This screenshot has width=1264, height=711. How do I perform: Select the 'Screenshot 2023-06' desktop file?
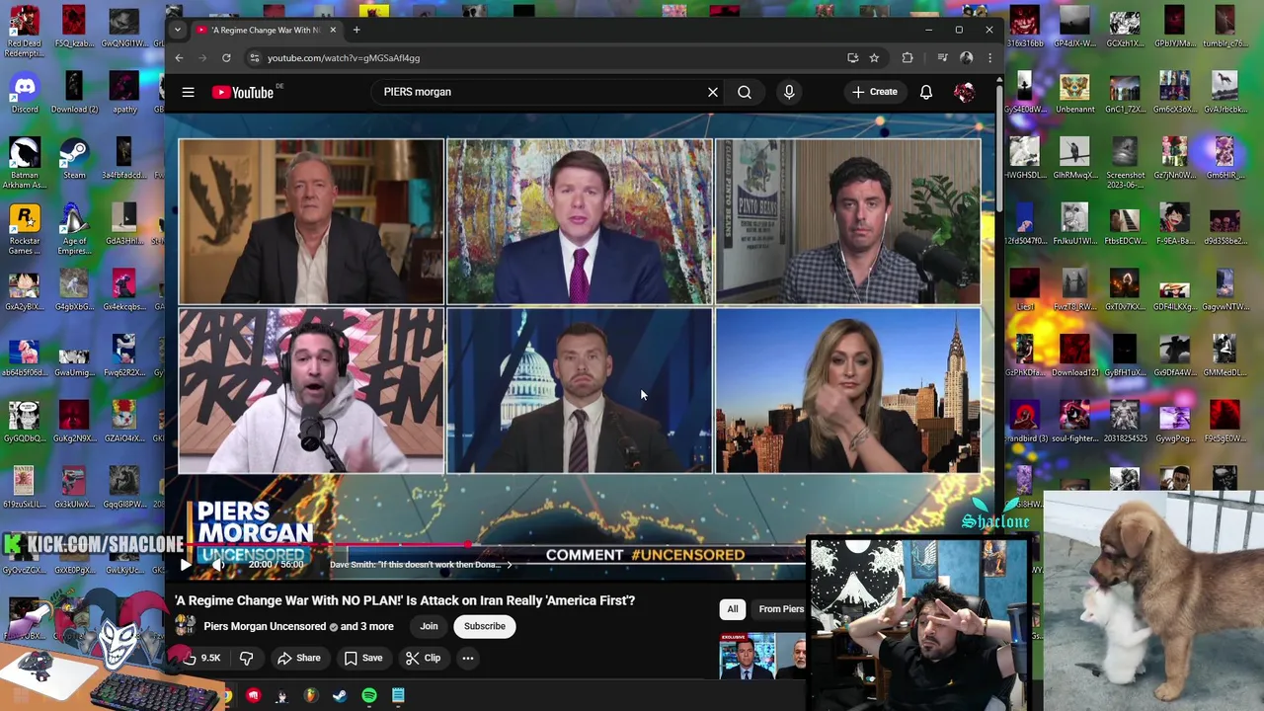[1125, 163]
